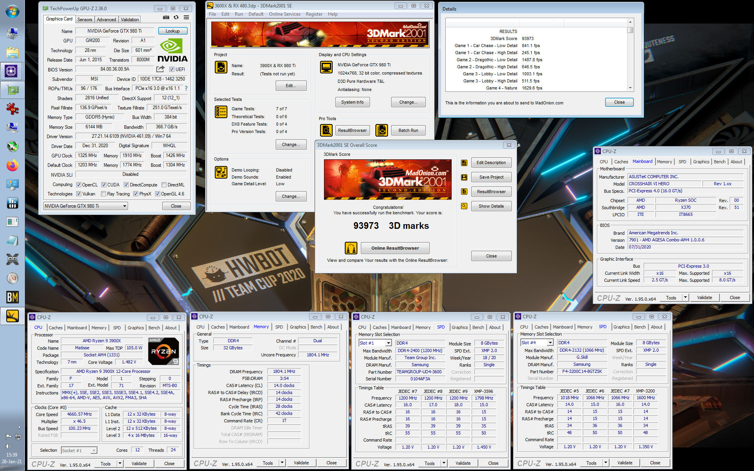Toggle the DirectCompute checkbox
The width and height of the screenshot is (754, 471).
click(126, 185)
